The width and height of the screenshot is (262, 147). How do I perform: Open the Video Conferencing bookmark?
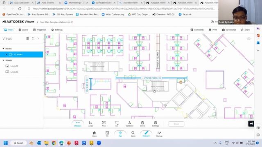pos(113,15)
